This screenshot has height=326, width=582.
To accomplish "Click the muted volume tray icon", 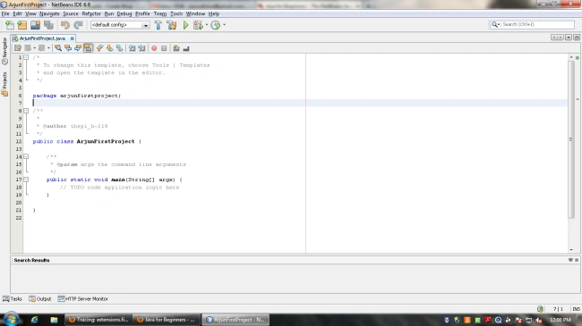I will (x=539, y=320).
